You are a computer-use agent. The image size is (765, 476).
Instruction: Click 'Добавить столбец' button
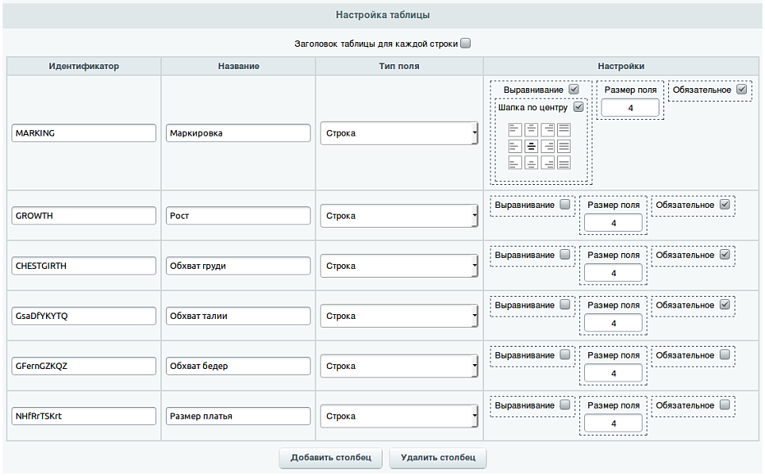click(330, 458)
